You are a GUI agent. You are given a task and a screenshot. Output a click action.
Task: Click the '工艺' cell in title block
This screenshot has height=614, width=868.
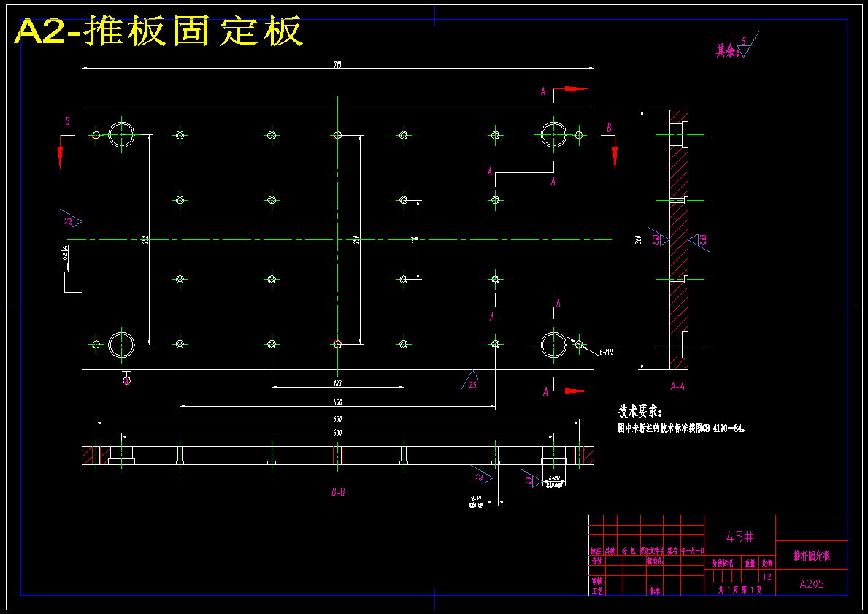(x=596, y=591)
